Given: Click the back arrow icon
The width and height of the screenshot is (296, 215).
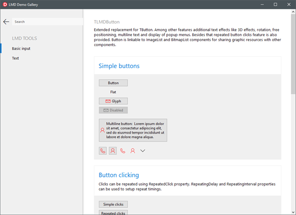Looking at the screenshot, I should (6, 22).
